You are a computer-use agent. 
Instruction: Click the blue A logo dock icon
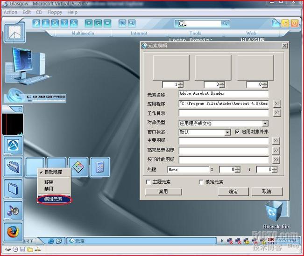click(x=13, y=145)
